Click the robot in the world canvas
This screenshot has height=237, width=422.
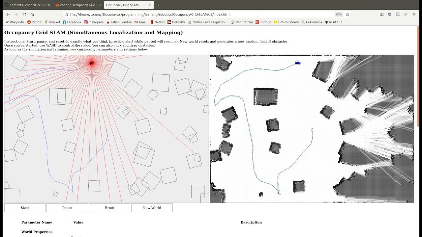(92, 63)
